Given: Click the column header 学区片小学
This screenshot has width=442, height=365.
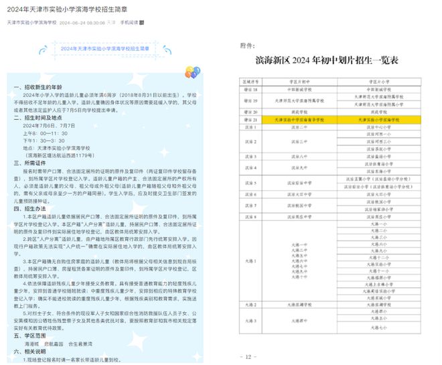Looking at the screenshot, I should point(379,82).
